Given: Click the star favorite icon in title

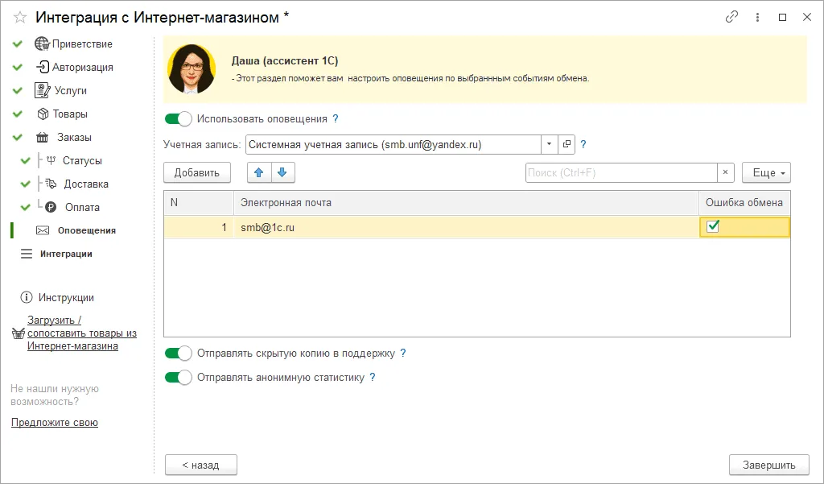Looking at the screenshot, I should pyautogui.click(x=20, y=17).
